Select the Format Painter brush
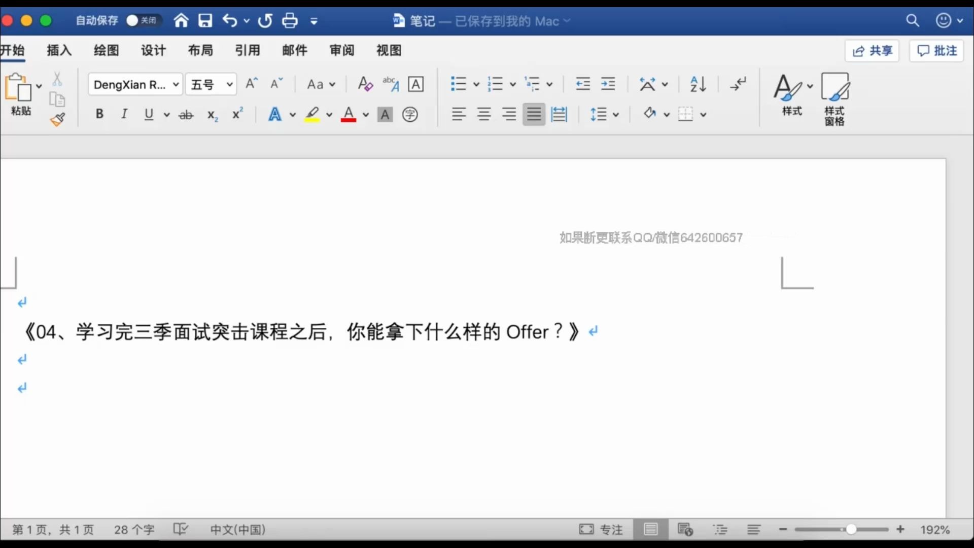Screen dimensions: 974x548 coord(57,119)
